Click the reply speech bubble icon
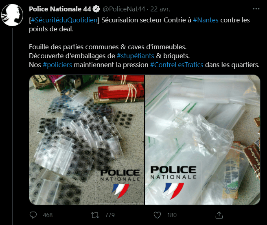267x225 pixels. tap(33, 215)
